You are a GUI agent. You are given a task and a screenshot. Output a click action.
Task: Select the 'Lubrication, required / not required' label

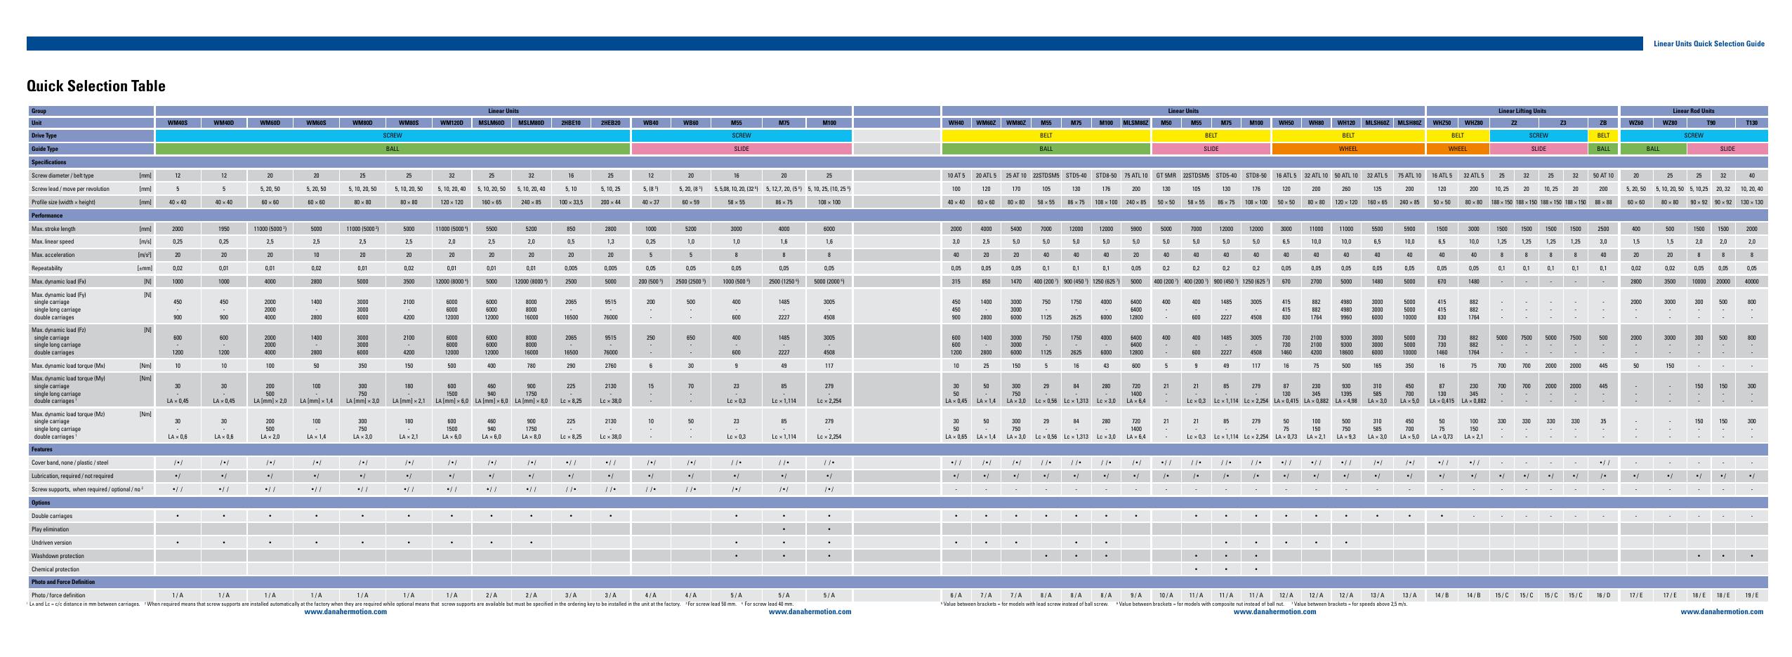pyautogui.click(x=72, y=476)
